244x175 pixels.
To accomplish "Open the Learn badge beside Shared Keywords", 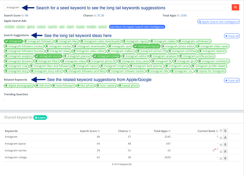I will click(x=40, y=118).
